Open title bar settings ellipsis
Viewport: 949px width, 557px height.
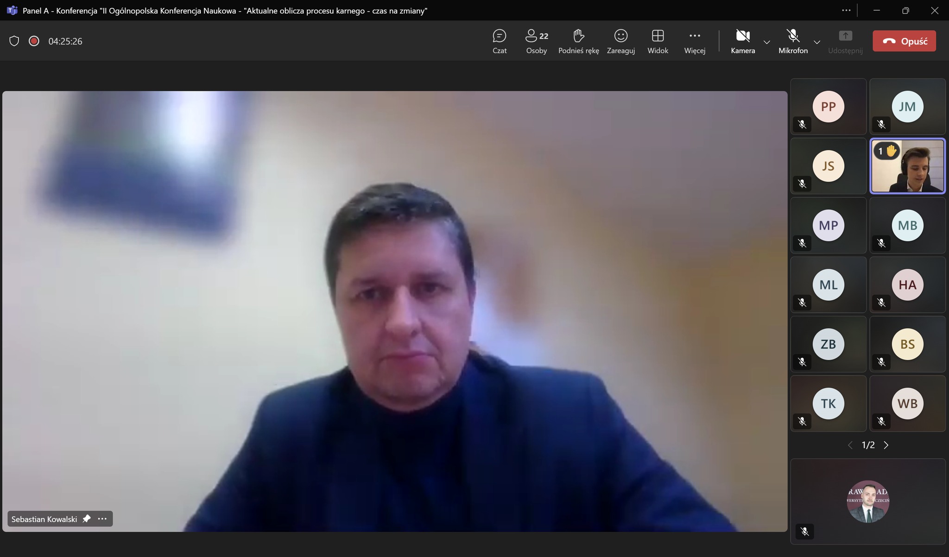[x=846, y=10]
